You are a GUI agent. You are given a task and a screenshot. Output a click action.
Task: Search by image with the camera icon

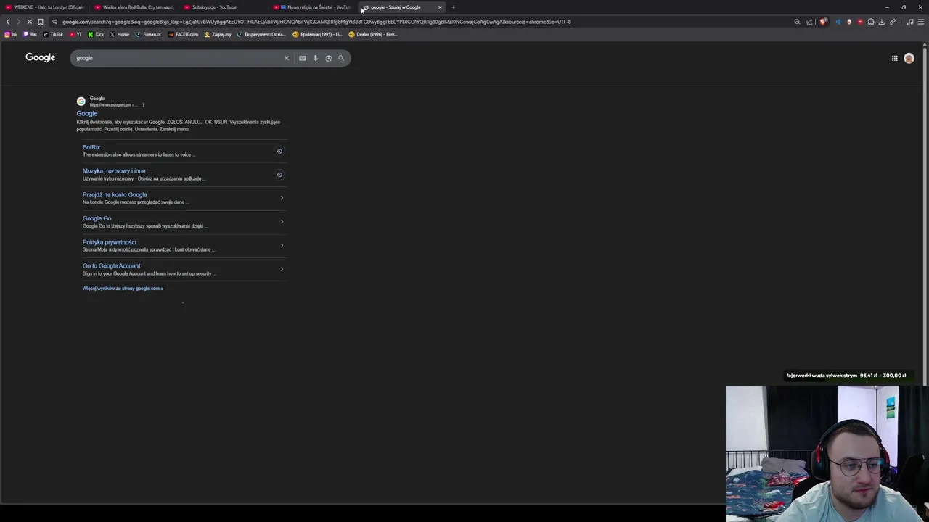click(328, 58)
